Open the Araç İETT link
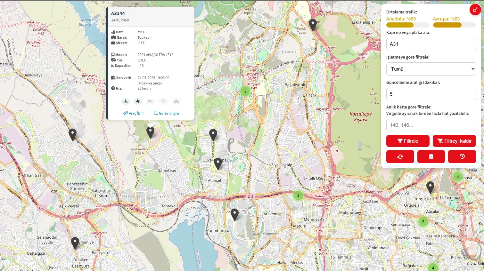484x271 pixels. click(x=134, y=113)
